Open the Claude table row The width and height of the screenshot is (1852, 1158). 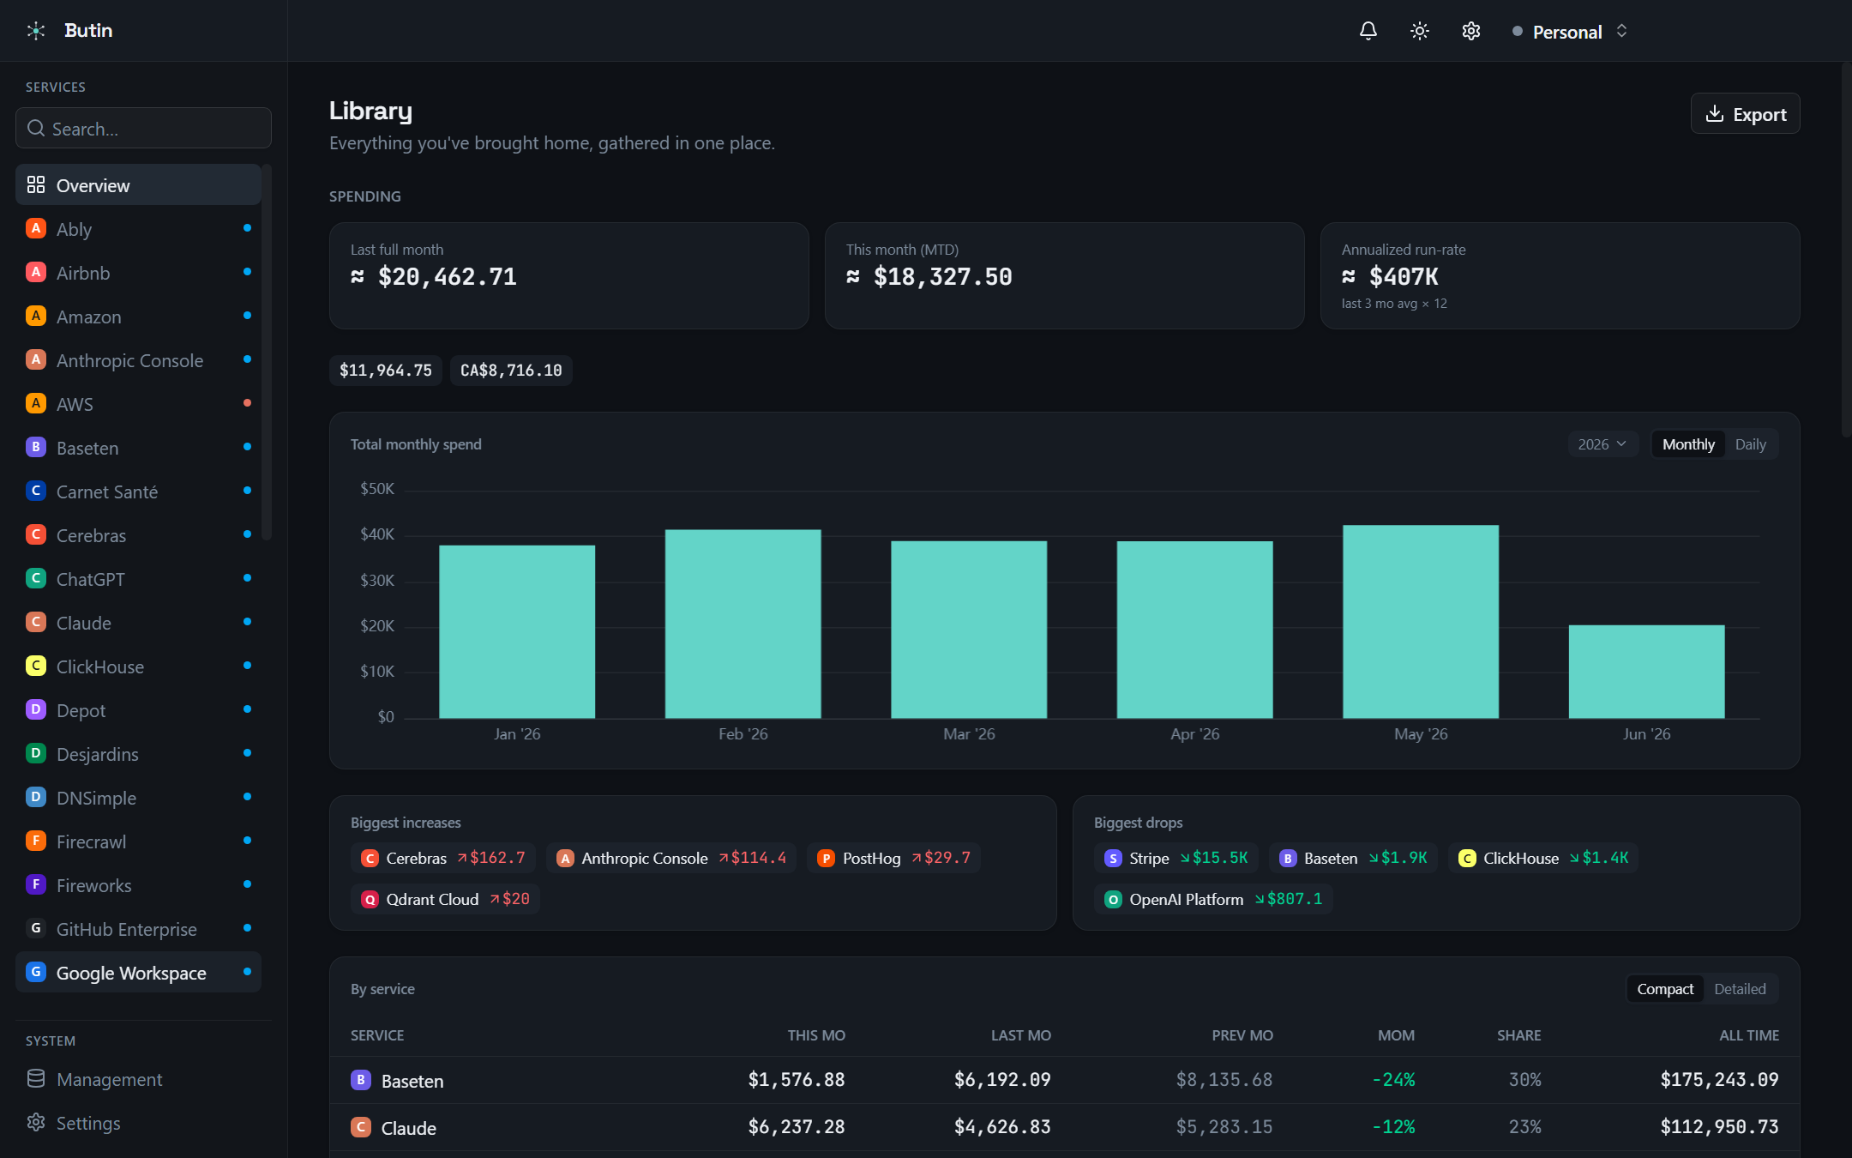[1065, 1127]
